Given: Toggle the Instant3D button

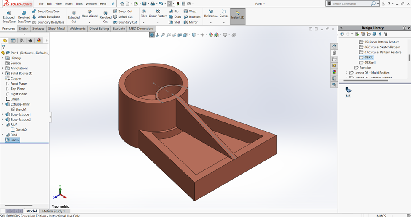Looking at the screenshot, I should [238, 16].
